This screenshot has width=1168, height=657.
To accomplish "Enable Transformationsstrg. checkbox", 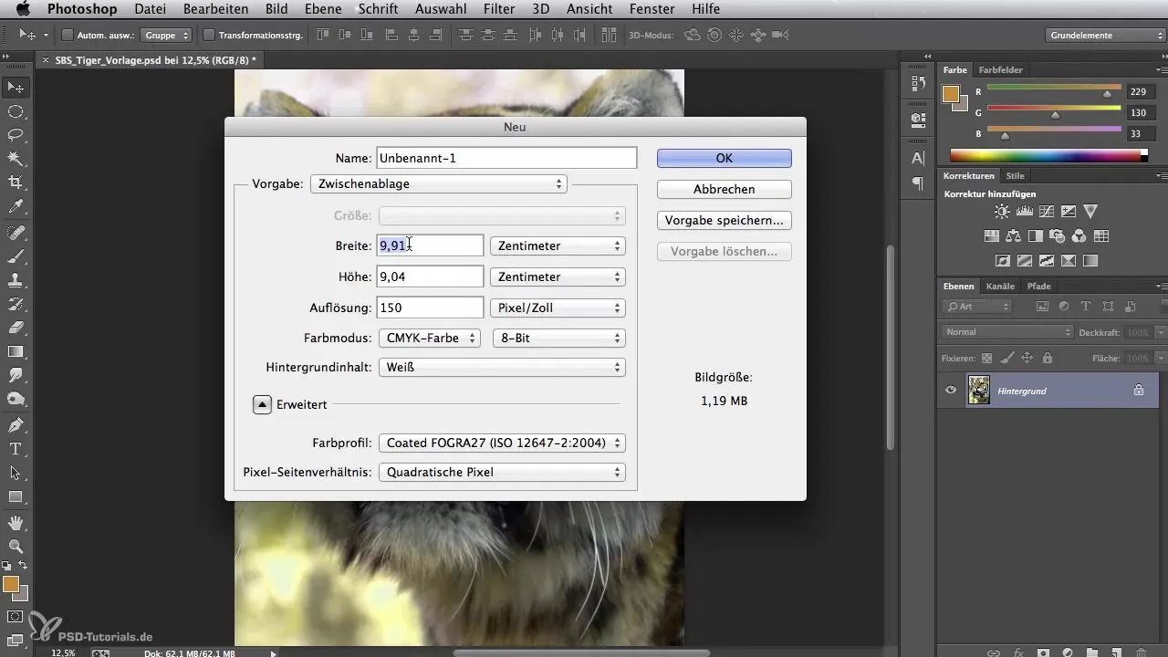I will pyautogui.click(x=209, y=35).
